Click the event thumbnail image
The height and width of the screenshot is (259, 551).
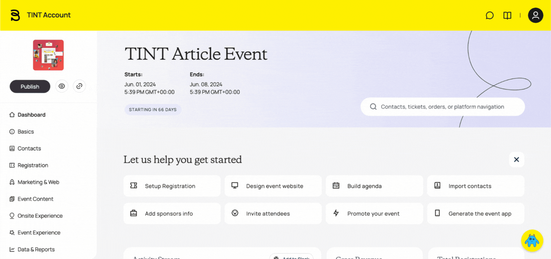pyautogui.click(x=48, y=55)
